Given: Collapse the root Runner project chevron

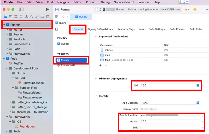Looking at the screenshot, I should (x=4, y=25).
